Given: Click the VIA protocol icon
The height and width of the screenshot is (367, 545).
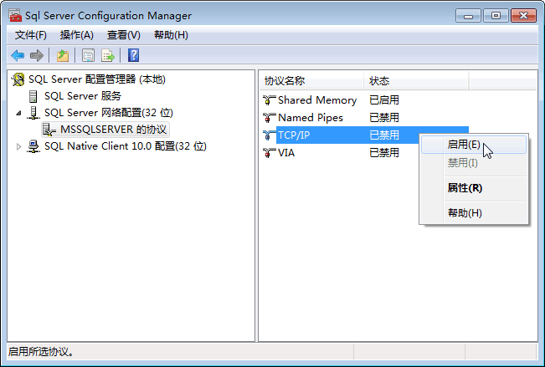Looking at the screenshot, I should [x=269, y=153].
